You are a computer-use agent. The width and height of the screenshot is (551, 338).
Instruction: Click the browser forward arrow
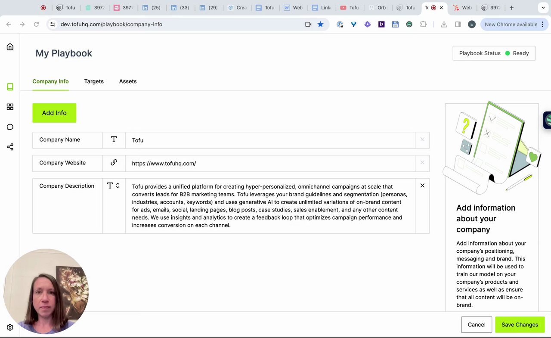click(x=22, y=25)
